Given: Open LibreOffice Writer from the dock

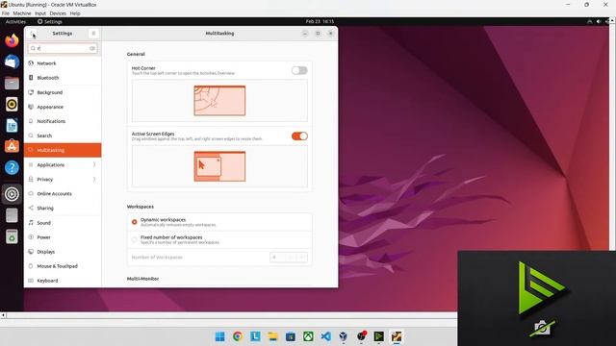Looking at the screenshot, I should pyautogui.click(x=12, y=126).
